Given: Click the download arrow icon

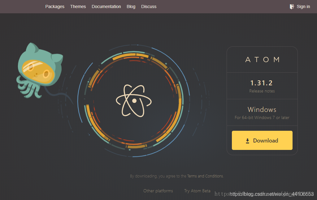Looking at the screenshot, I should 247,141.
